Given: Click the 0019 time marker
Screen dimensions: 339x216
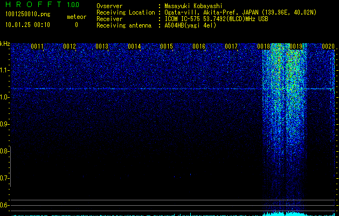Looking at the screenshot, I should click(x=296, y=46).
